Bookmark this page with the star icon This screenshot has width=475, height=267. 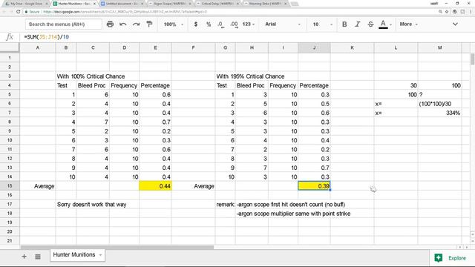(447, 12)
